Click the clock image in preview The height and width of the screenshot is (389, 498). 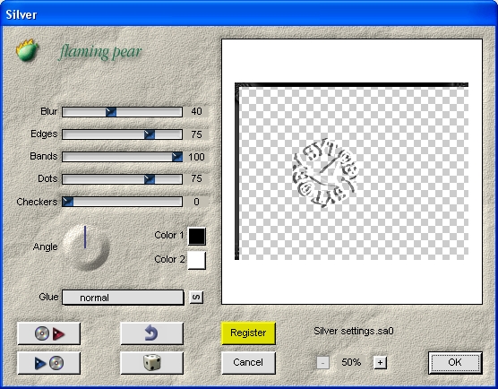coord(325,173)
